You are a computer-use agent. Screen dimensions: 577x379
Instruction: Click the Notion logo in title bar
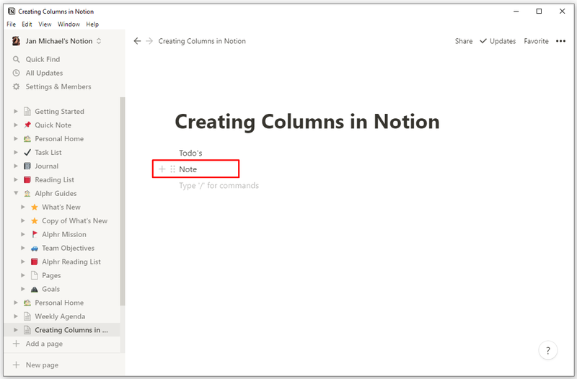click(x=12, y=12)
